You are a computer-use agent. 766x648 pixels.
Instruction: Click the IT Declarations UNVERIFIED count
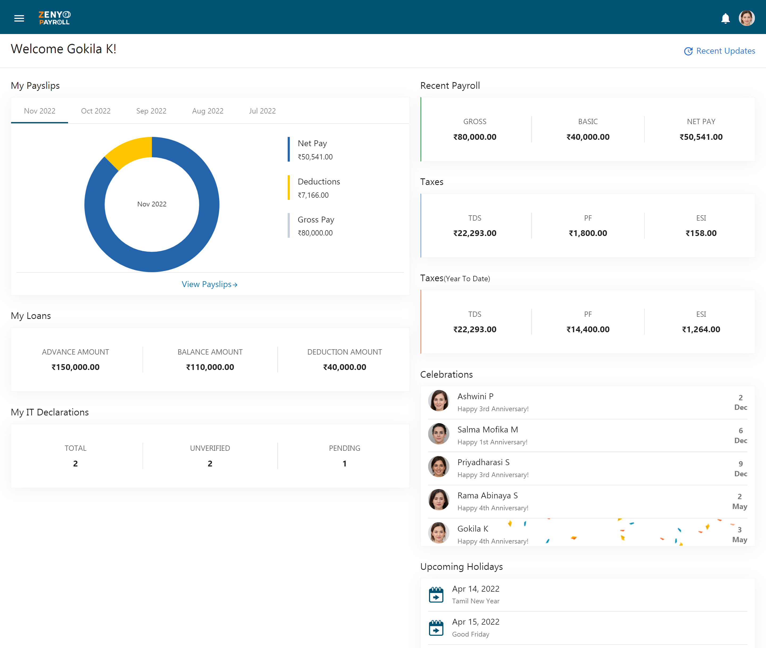[210, 464]
